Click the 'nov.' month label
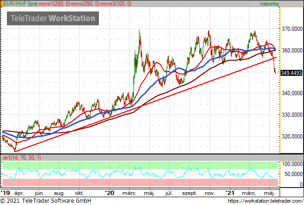This screenshot has height=205, width=304. [210, 193]
